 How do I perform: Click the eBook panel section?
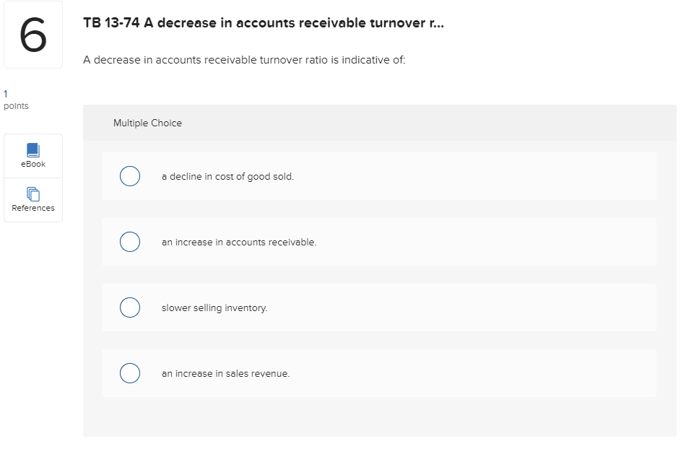[x=32, y=155]
